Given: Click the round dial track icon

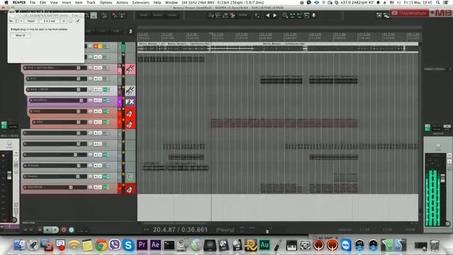Looking at the screenshot, I should coord(130,176).
